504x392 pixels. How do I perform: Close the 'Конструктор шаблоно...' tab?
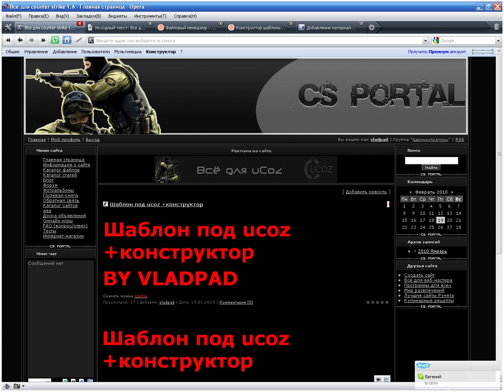pyautogui.click(x=291, y=23)
